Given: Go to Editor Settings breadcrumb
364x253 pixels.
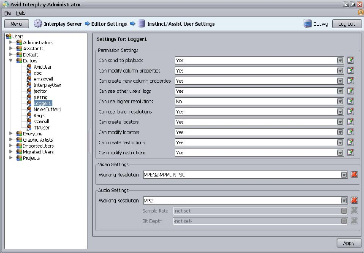Looking at the screenshot, I should (x=109, y=24).
